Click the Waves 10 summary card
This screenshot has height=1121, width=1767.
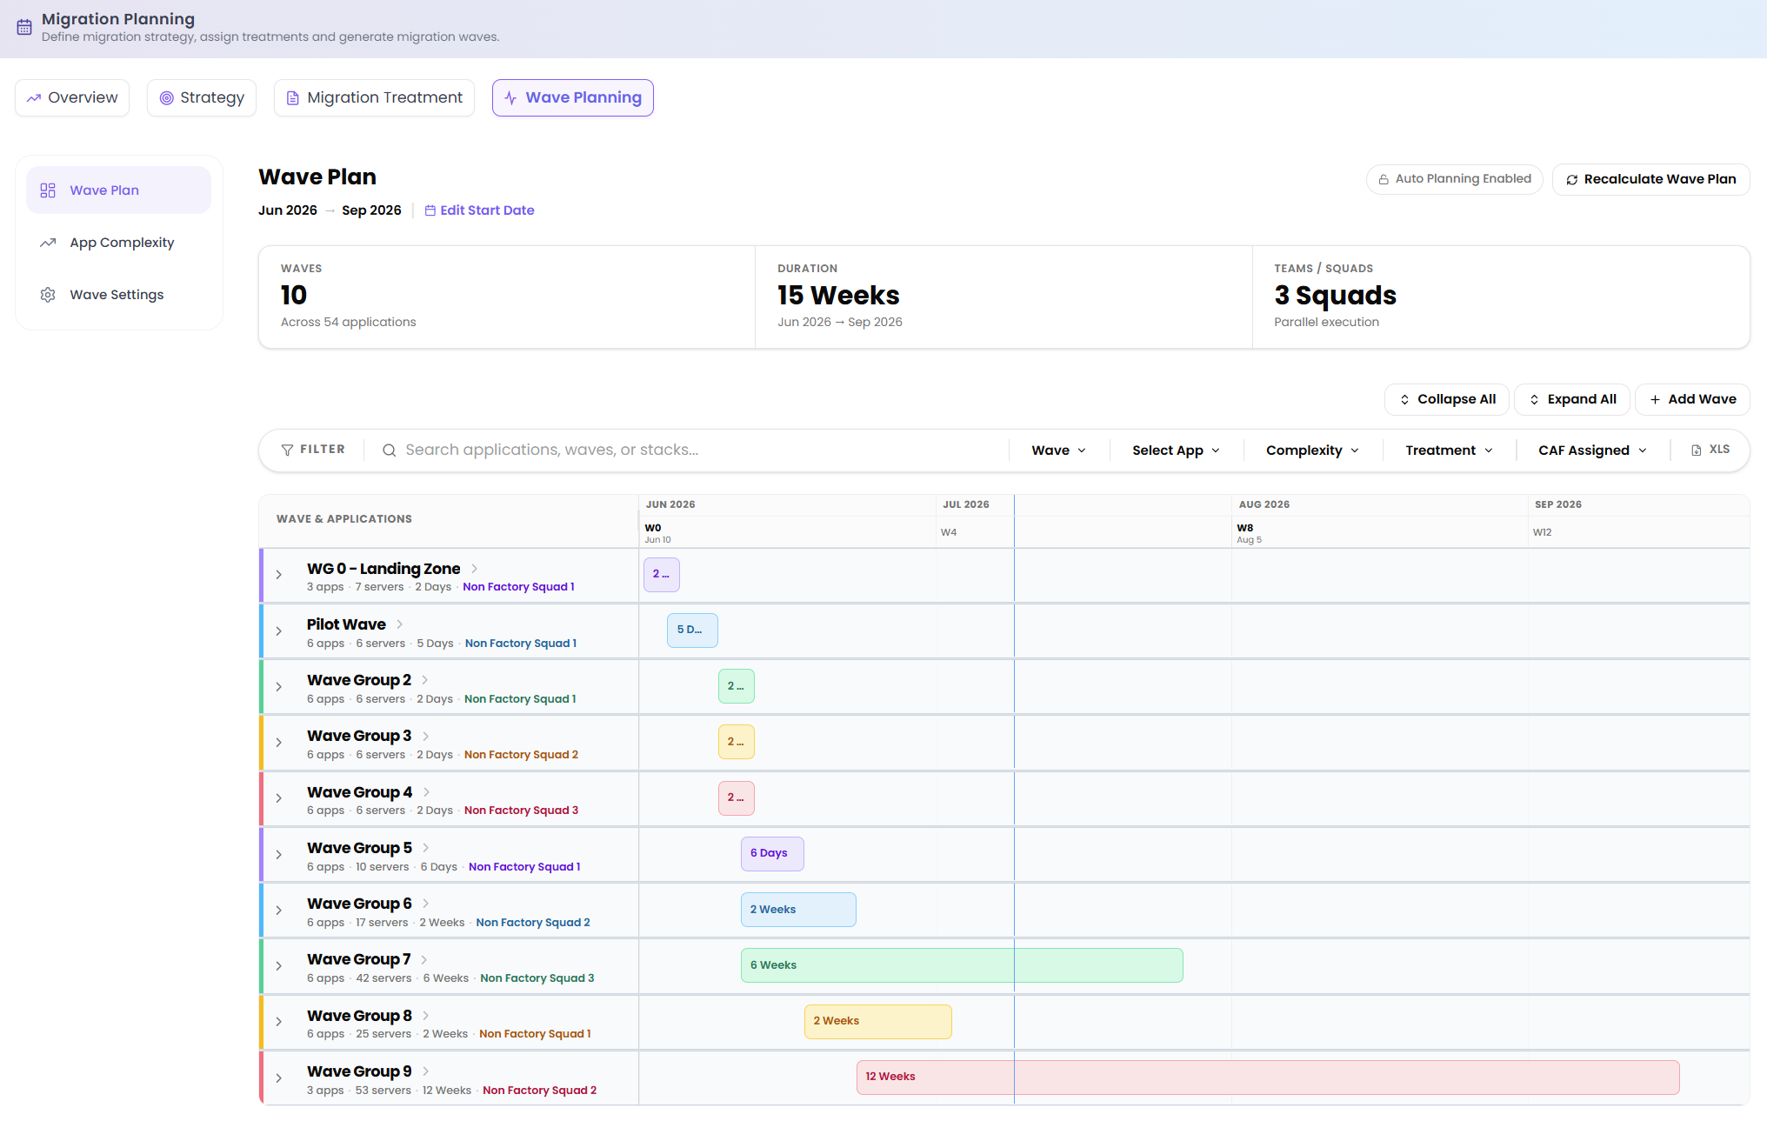point(507,297)
